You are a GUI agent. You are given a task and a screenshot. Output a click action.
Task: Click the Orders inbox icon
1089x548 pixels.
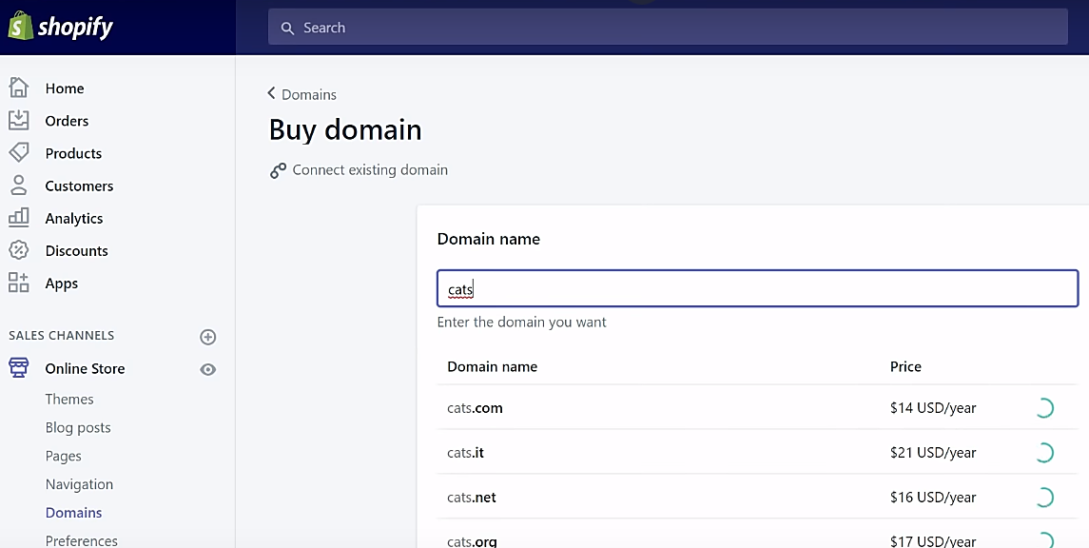click(x=19, y=120)
